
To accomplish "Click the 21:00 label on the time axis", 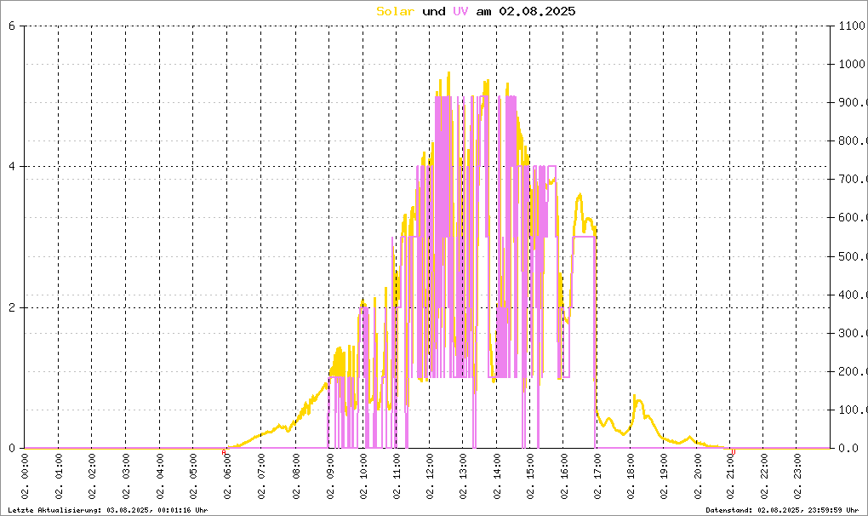I will click(x=730, y=478).
